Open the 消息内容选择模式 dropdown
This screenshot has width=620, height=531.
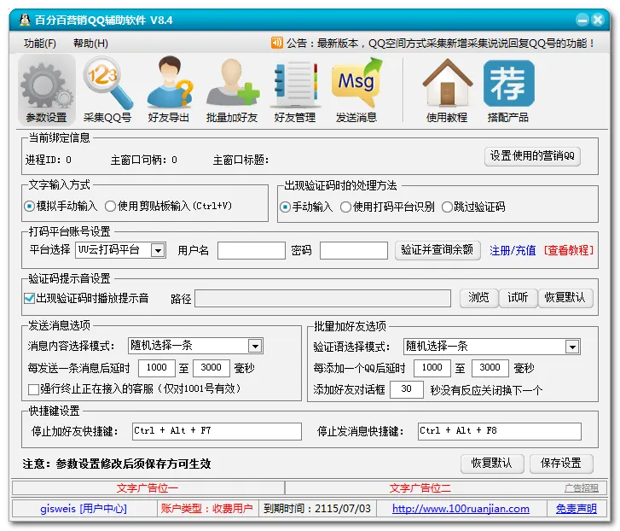tap(255, 346)
